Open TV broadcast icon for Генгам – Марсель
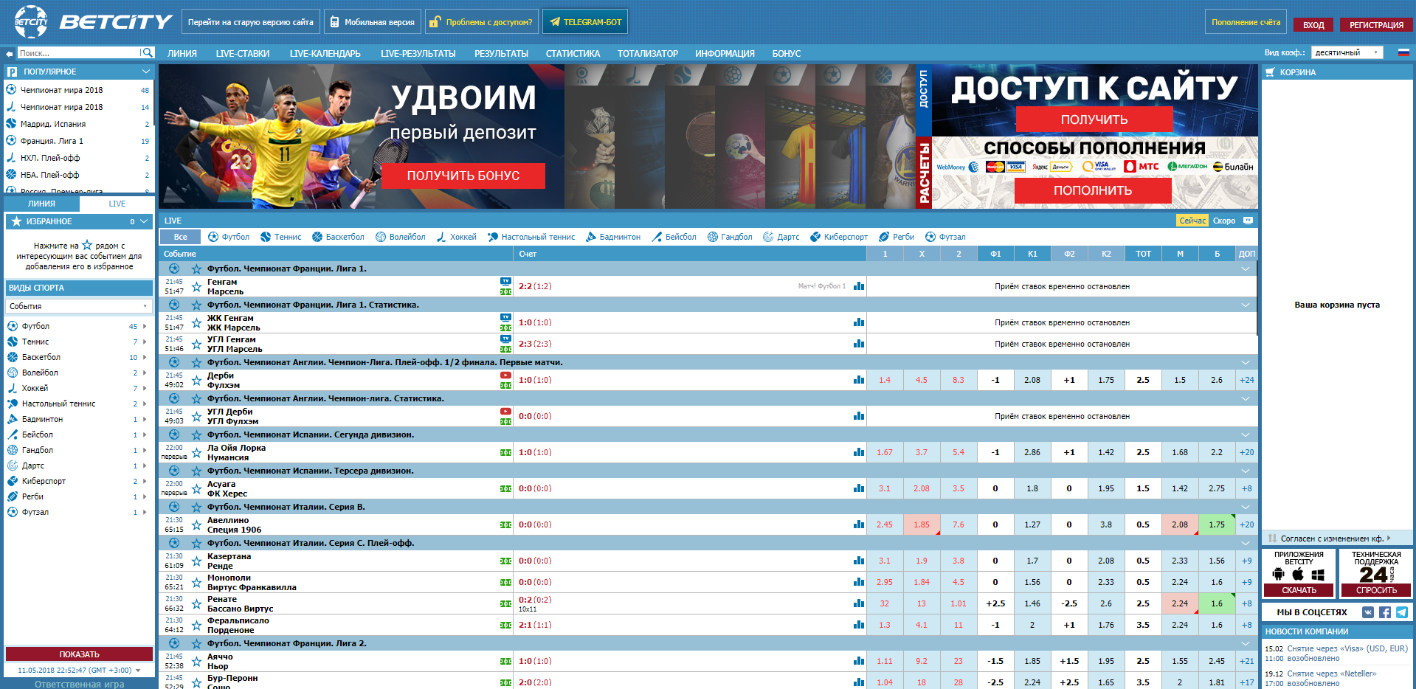Image resolution: width=1416 pixels, height=689 pixels. (505, 281)
